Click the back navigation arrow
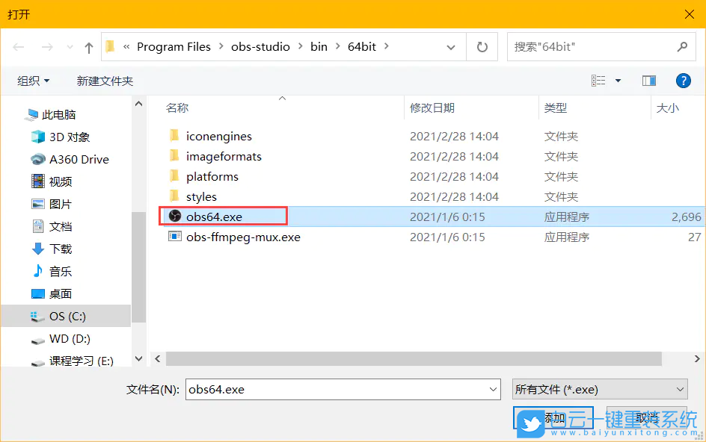 (x=18, y=46)
